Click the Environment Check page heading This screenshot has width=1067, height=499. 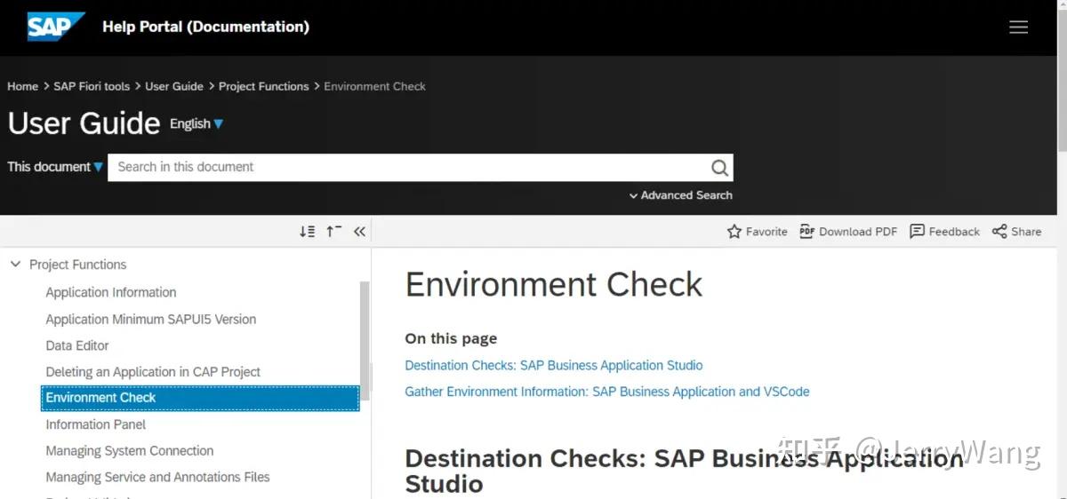pos(554,284)
